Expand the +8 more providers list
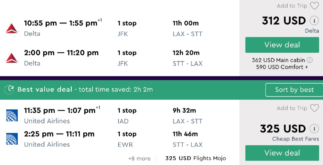The height and width of the screenshot is (165, 323). point(139,158)
